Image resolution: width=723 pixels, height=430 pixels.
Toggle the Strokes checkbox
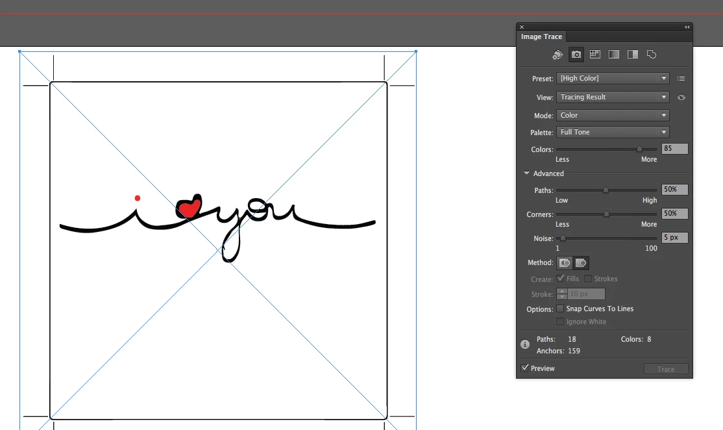tap(588, 279)
